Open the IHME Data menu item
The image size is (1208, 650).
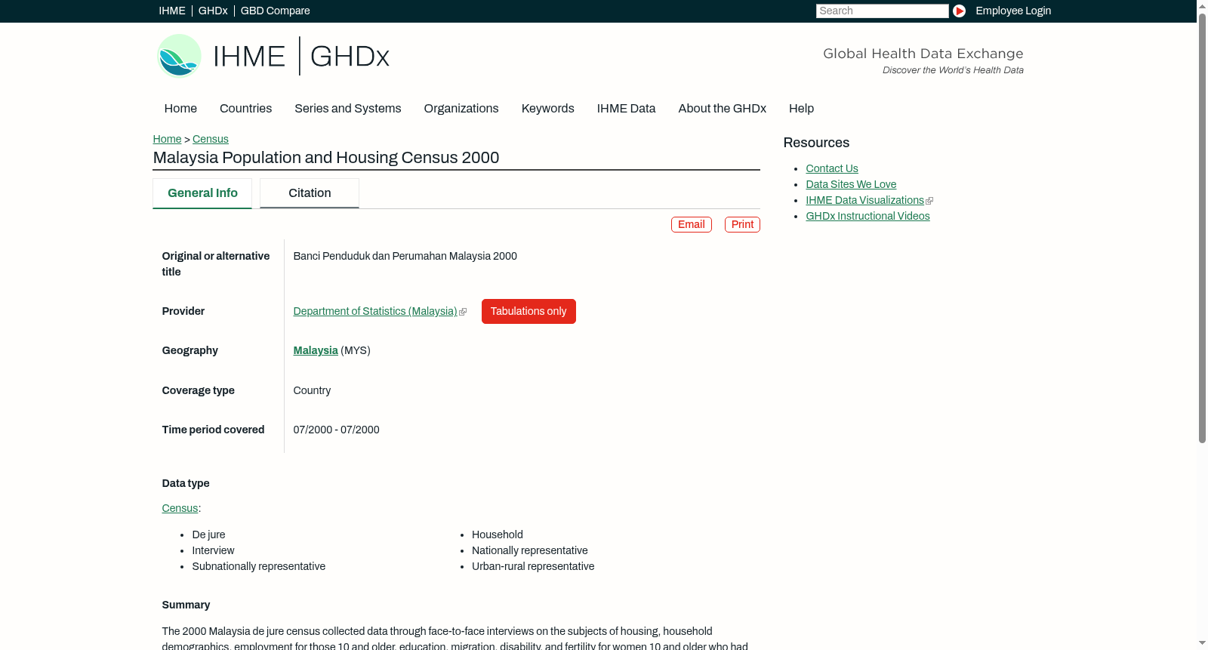[626, 109]
